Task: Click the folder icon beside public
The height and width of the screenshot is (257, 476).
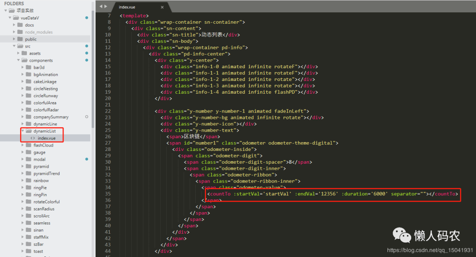Action: [20, 39]
